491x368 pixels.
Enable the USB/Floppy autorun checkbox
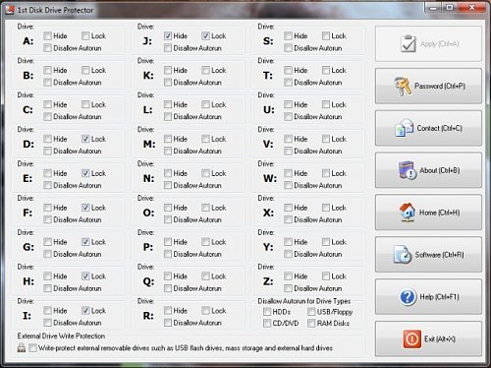pyautogui.click(x=311, y=311)
